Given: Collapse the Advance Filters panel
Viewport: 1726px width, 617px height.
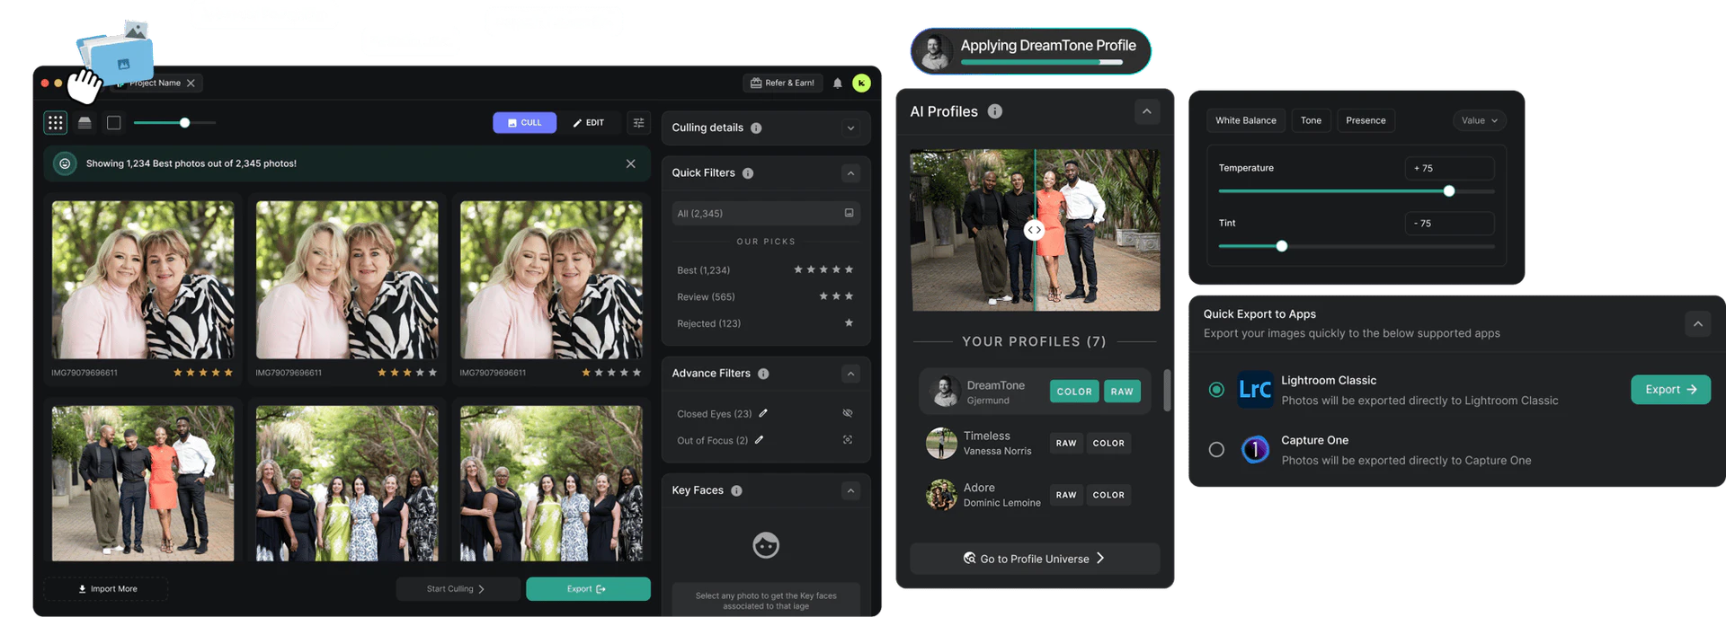Looking at the screenshot, I should point(850,373).
